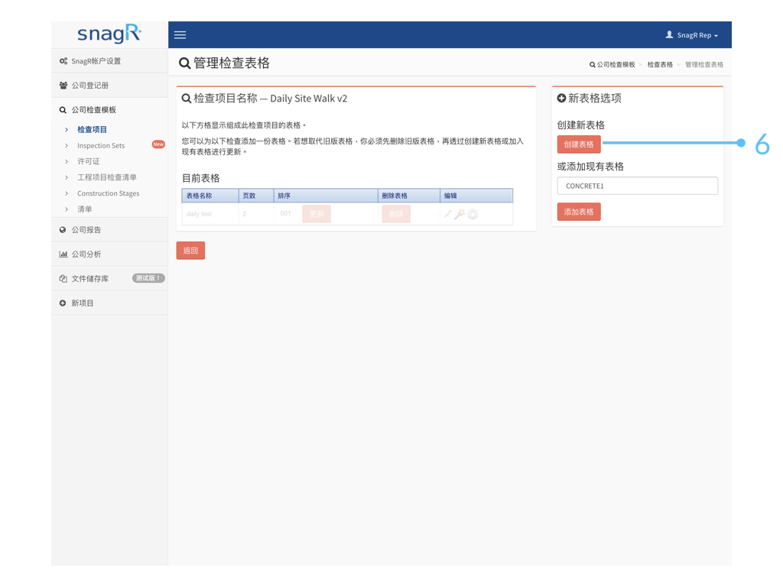Click the magnifier icon by 管理检查表格 title

click(185, 63)
